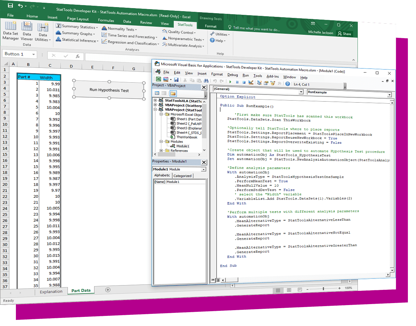Save the macro with the floppy disk icon
The width and height of the screenshot is (416, 326).
click(x=176, y=80)
